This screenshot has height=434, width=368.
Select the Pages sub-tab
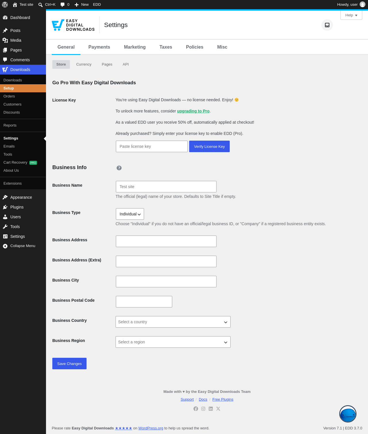point(107,64)
